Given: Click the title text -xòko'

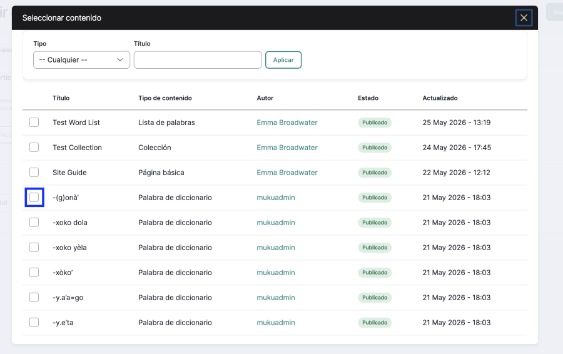Looking at the screenshot, I should pyautogui.click(x=63, y=273).
